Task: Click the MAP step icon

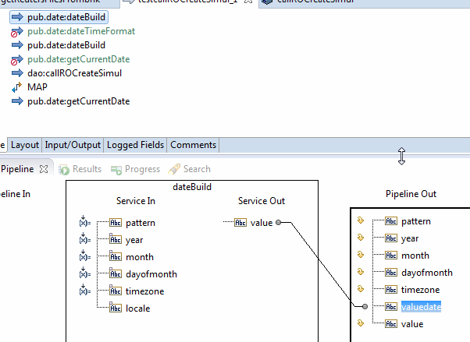Action: (x=17, y=87)
